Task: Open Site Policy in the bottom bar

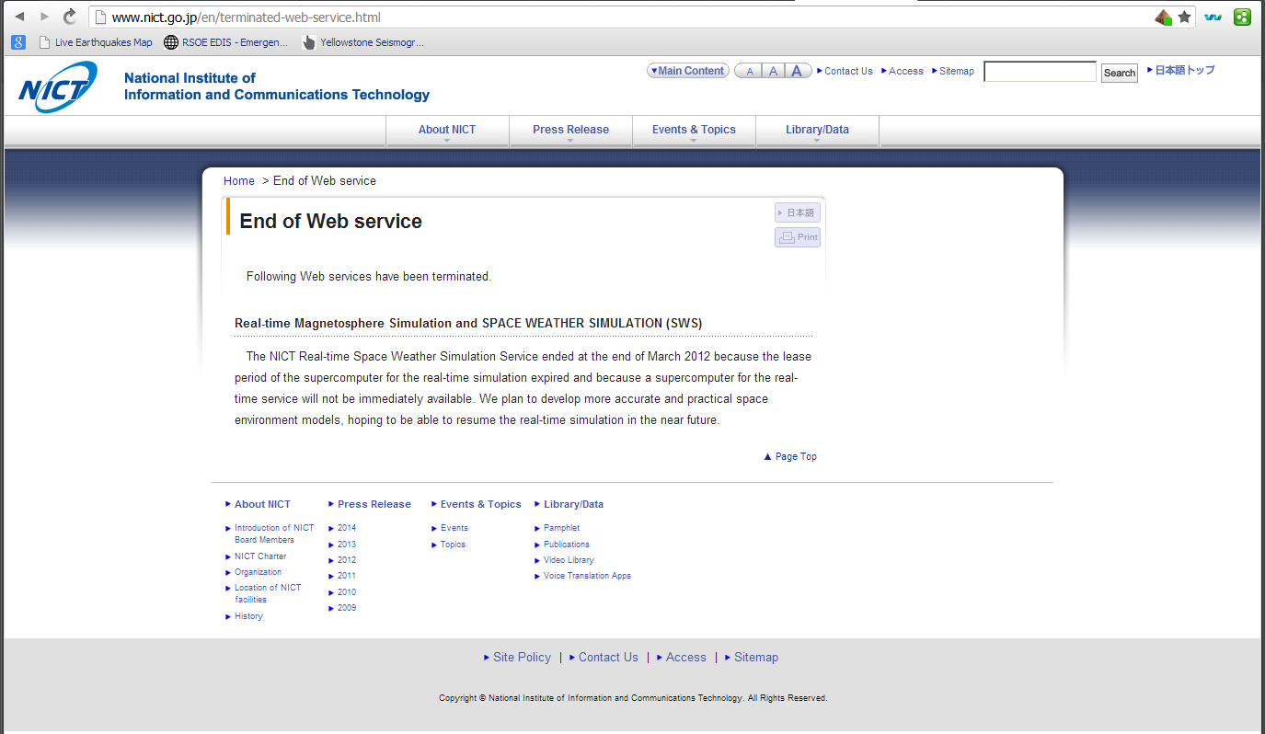Action: pos(522,658)
